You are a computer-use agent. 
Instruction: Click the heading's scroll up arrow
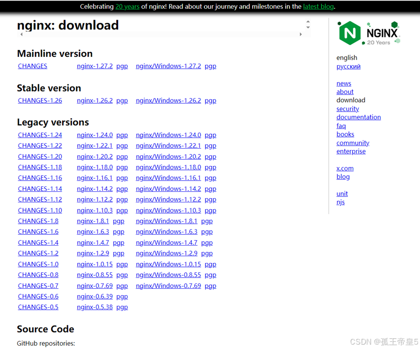coord(308,22)
